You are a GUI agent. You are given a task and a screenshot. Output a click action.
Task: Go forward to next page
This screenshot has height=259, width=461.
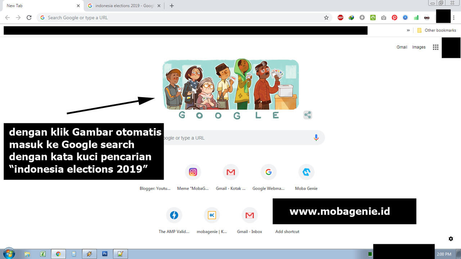[x=18, y=17]
